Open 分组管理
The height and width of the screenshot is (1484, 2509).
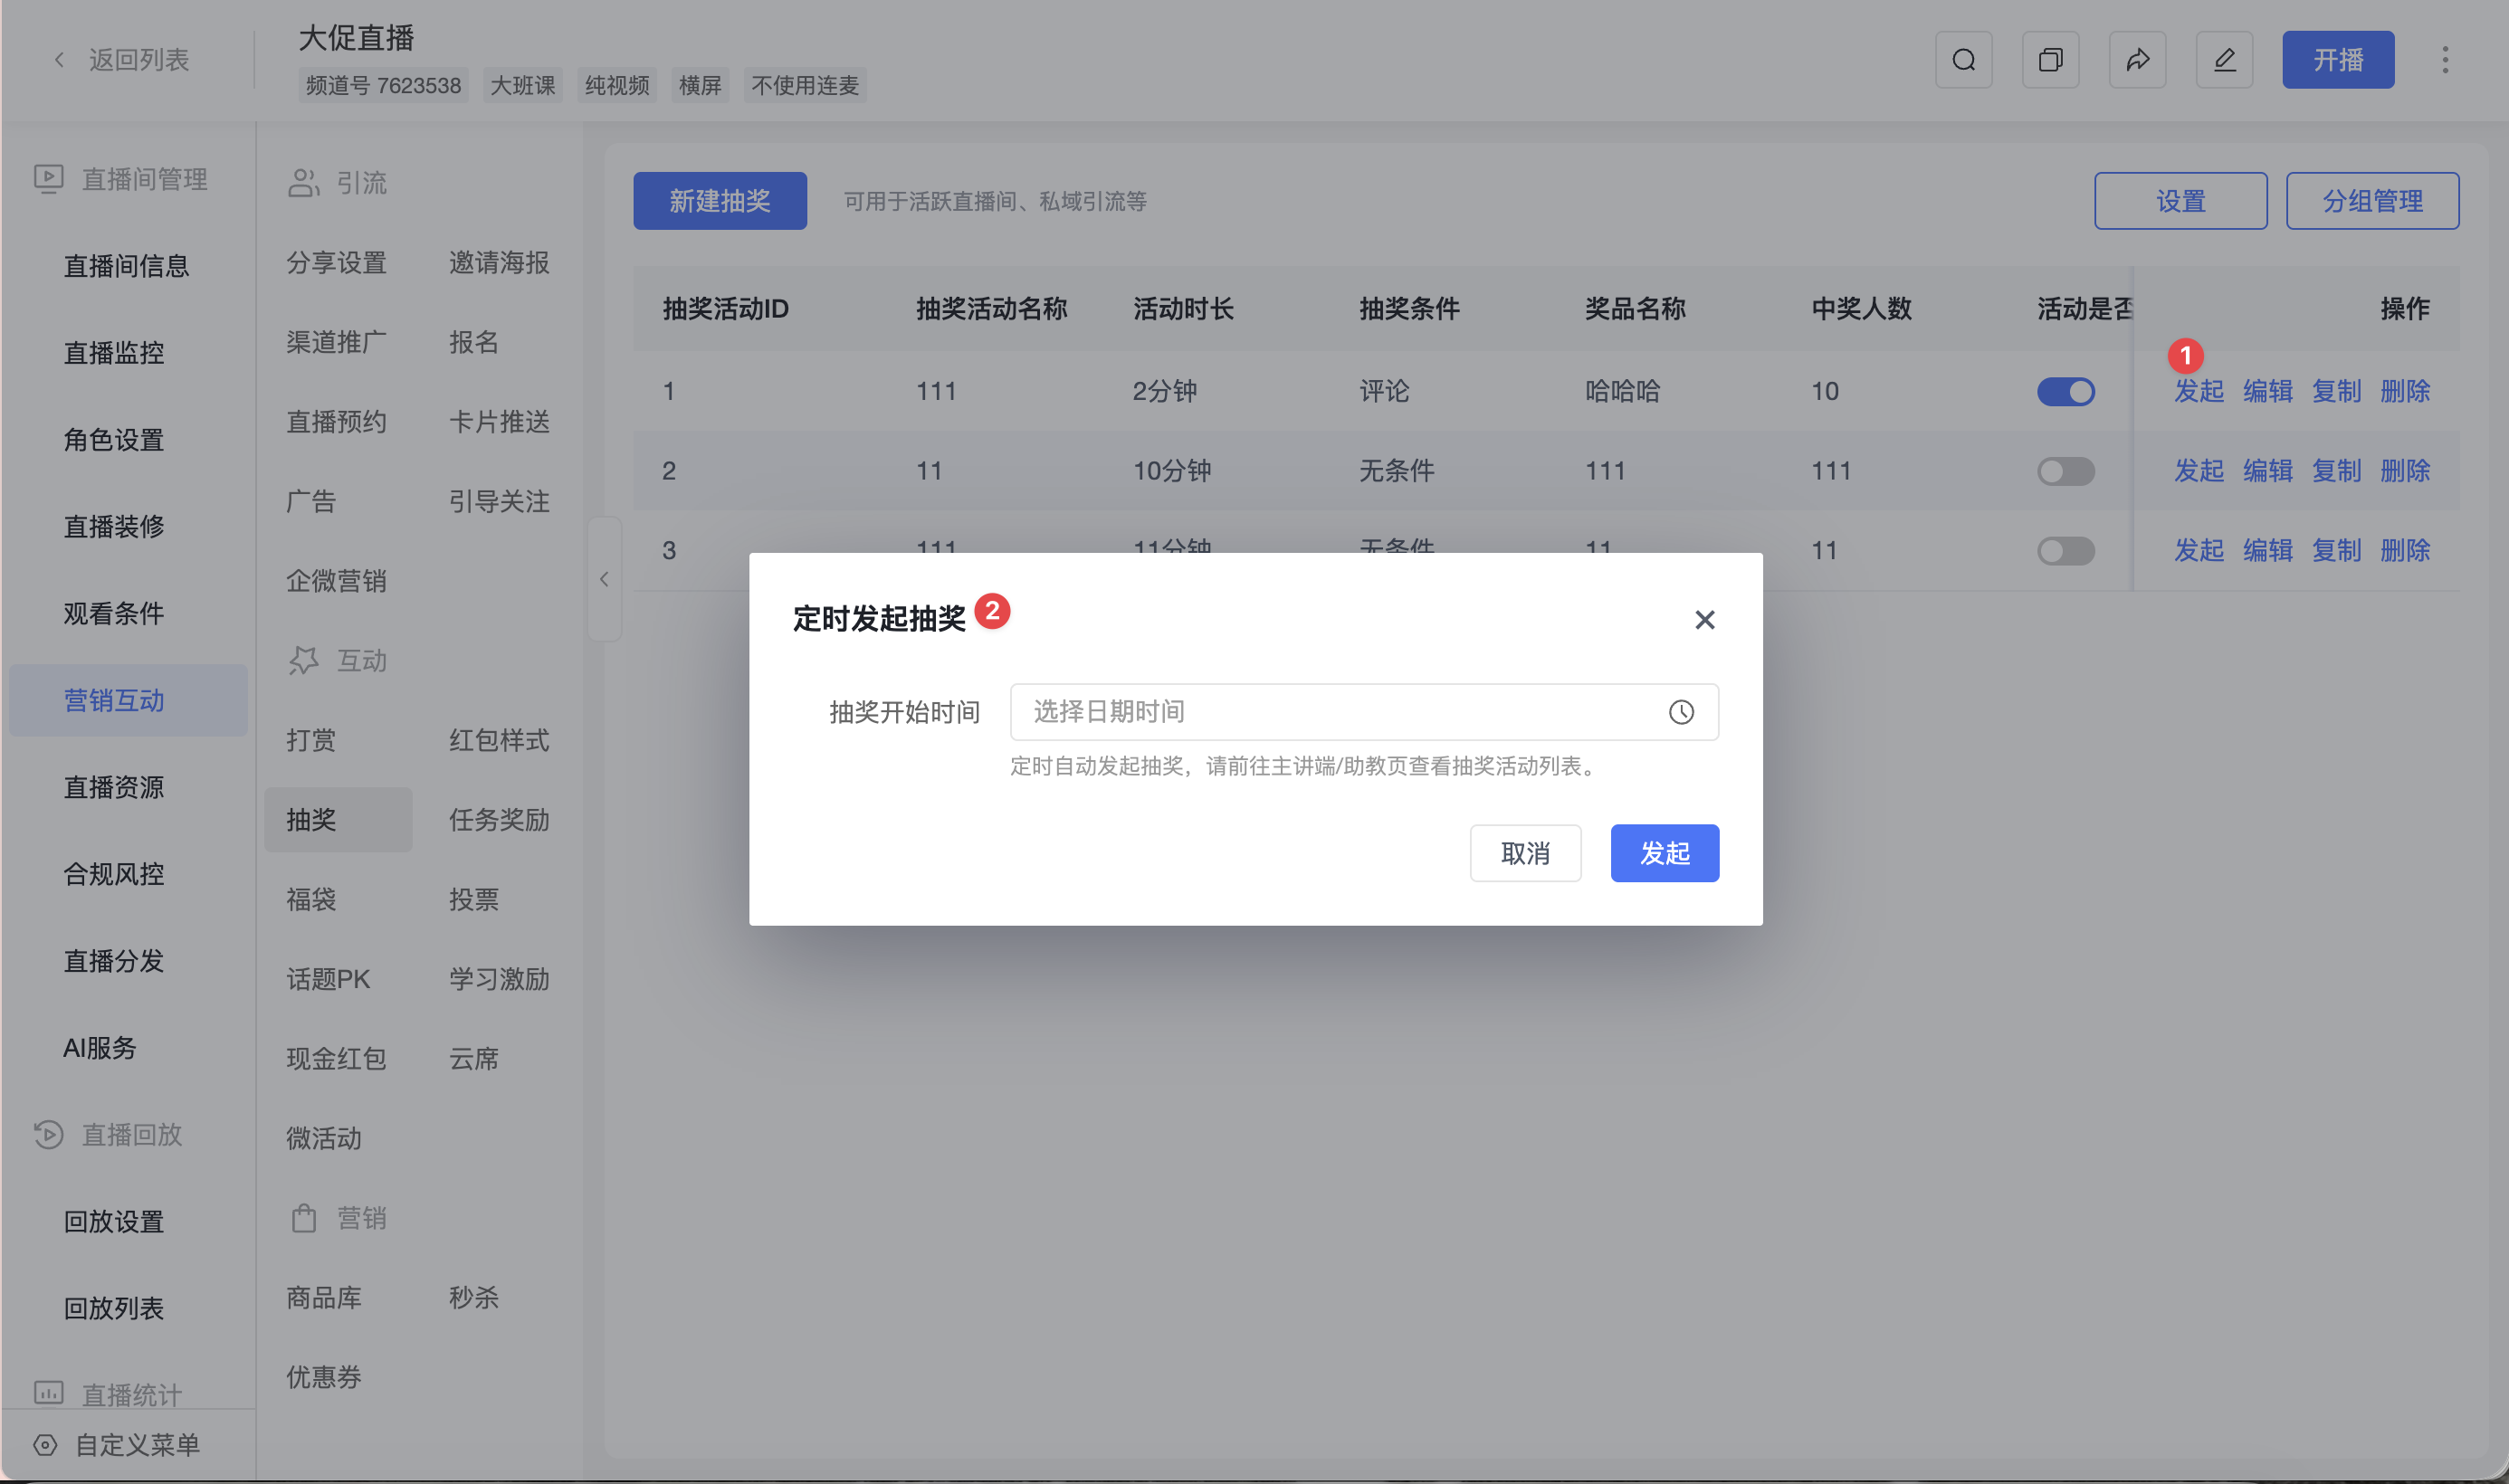coord(2373,201)
